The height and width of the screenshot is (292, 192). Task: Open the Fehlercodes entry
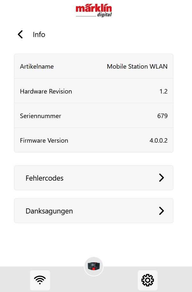click(x=94, y=178)
